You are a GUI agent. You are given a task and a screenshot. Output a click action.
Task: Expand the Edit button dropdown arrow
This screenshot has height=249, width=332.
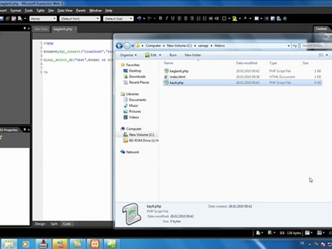pos(160,55)
